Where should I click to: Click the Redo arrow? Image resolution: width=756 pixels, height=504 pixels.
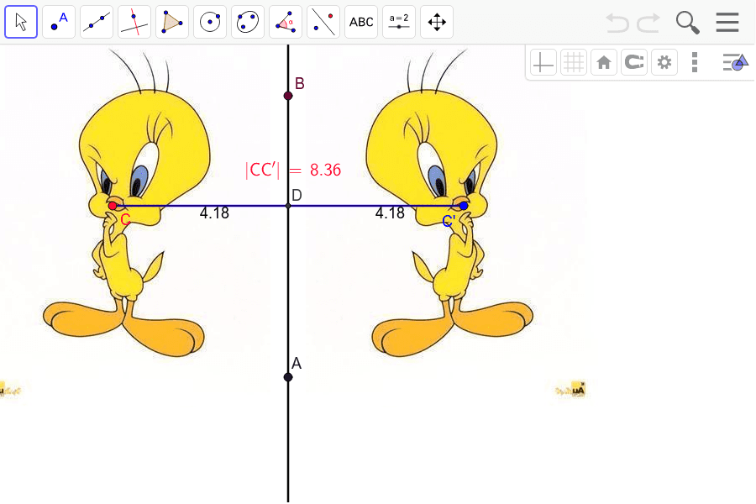(648, 23)
